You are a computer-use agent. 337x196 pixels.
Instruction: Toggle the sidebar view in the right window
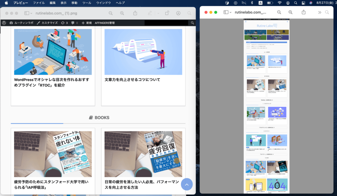[x=226, y=12]
